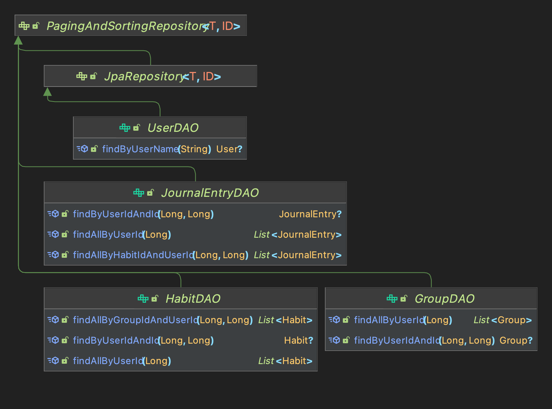Click the Habit? return type
This screenshot has width=552, height=409.
point(299,340)
